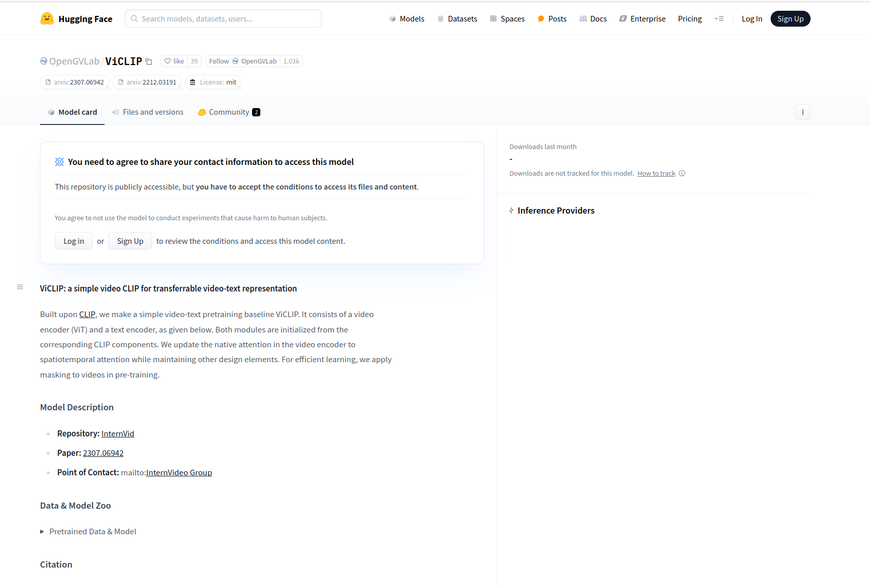Image resolution: width=870 pixels, height=586 pixels.
Task: Open the arxiv:2212.03191 tag
Action: (148, 82)
